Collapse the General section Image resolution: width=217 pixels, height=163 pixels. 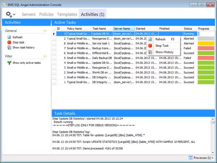click(x=45, y=31)
